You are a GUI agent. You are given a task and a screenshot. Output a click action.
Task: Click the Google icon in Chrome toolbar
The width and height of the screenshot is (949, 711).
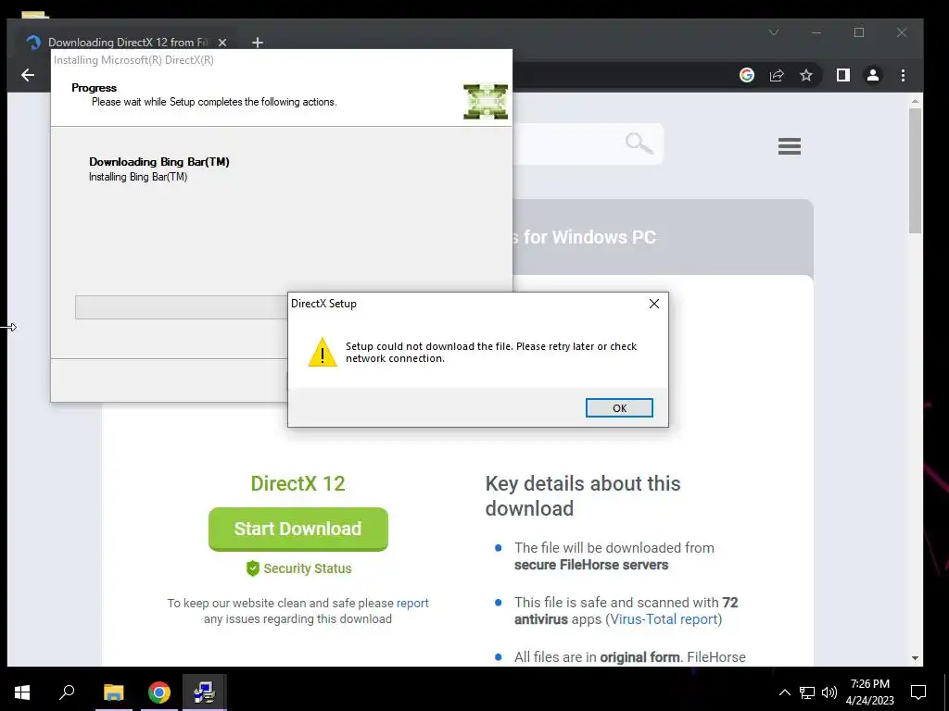click(x=747, y=75)
